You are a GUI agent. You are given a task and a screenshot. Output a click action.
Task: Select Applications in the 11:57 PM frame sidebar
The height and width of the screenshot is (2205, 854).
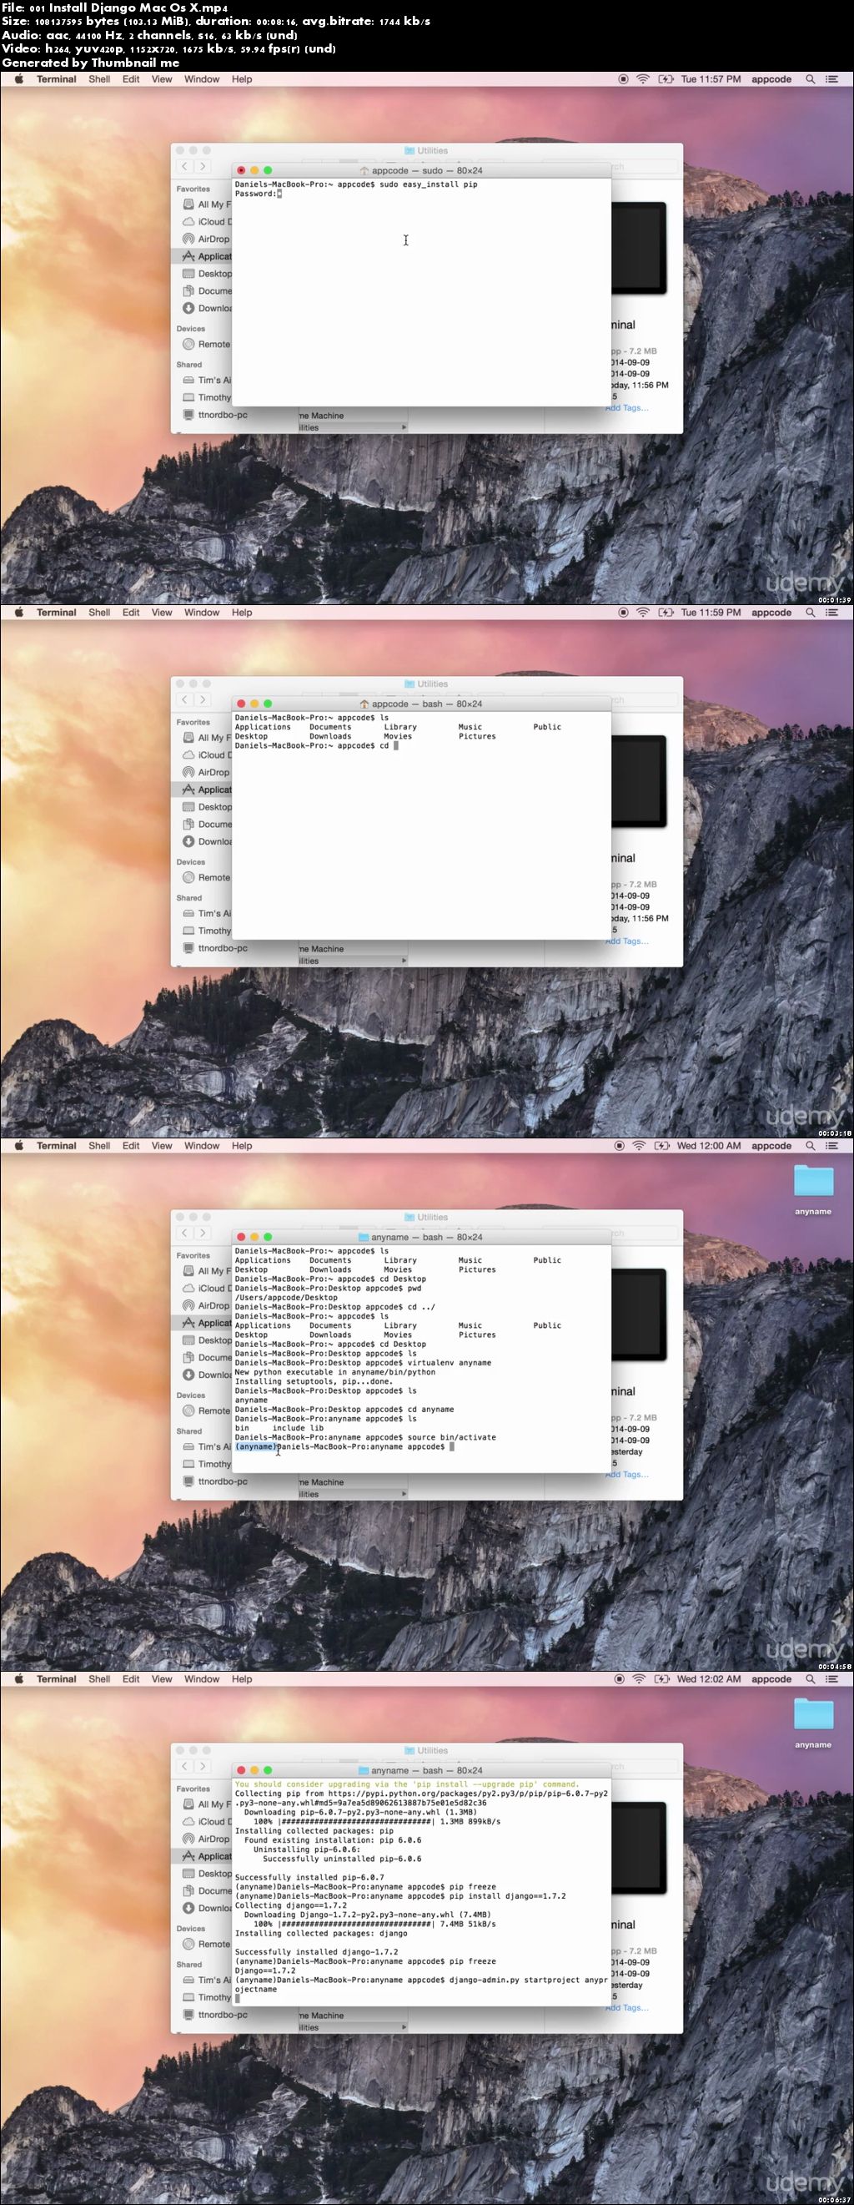[x=206, y=256]
